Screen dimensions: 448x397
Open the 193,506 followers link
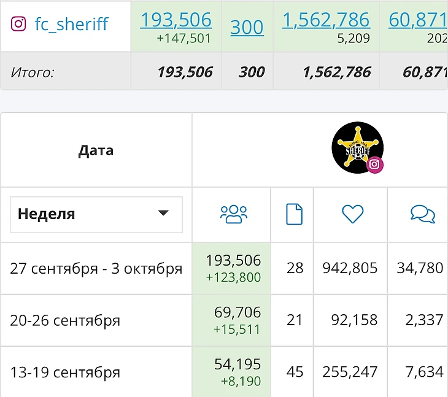click(x=176, y=20)
